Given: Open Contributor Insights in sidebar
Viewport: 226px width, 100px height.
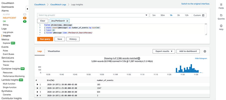Looking at the screenshot, I should 12,98.
